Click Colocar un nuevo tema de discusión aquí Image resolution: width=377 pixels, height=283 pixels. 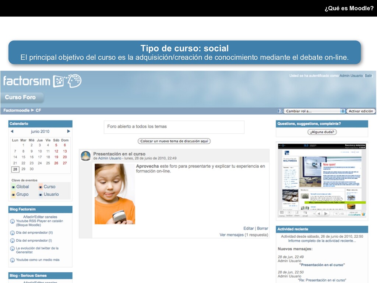174,141
